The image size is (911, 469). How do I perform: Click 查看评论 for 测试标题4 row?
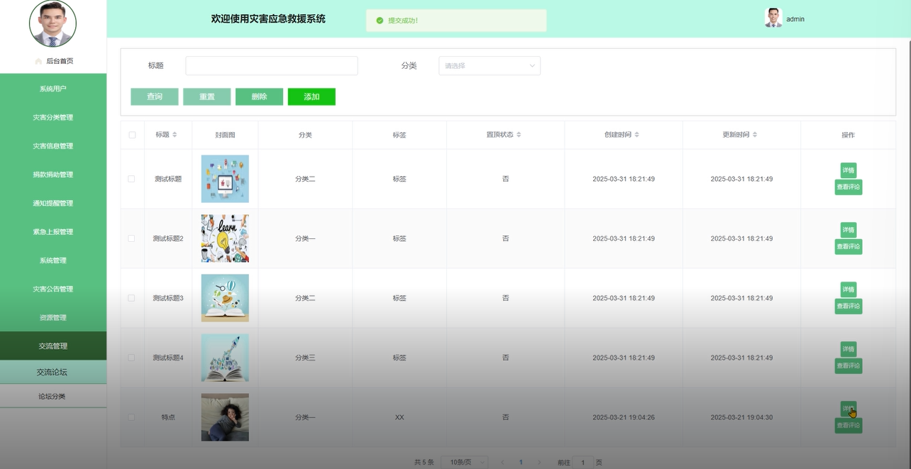(x=849, y=366)
